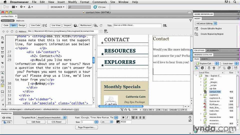Open Local view dropdown in Files panel

pos(229,63)
